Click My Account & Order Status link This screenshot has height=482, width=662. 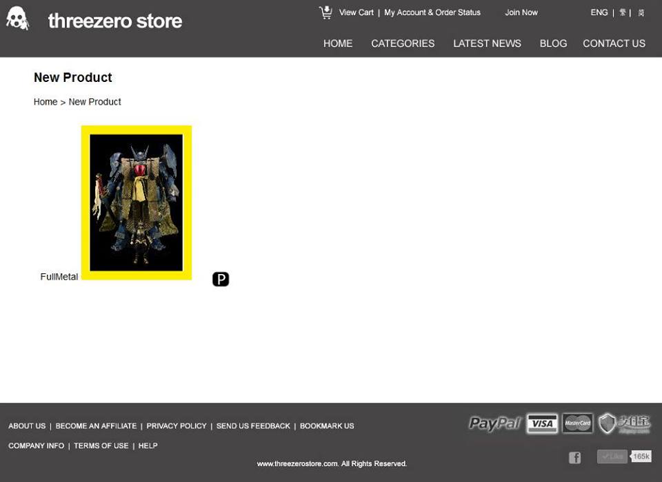click(x=432, y=12)
